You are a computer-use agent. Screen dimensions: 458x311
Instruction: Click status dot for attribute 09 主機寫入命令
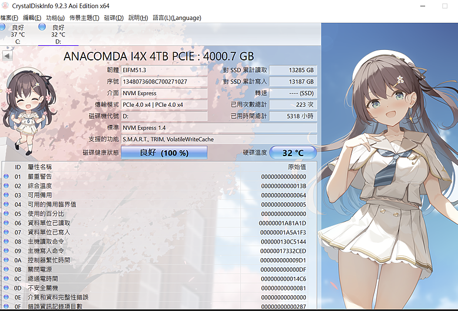pyautogui.click(x=6, y=251)
